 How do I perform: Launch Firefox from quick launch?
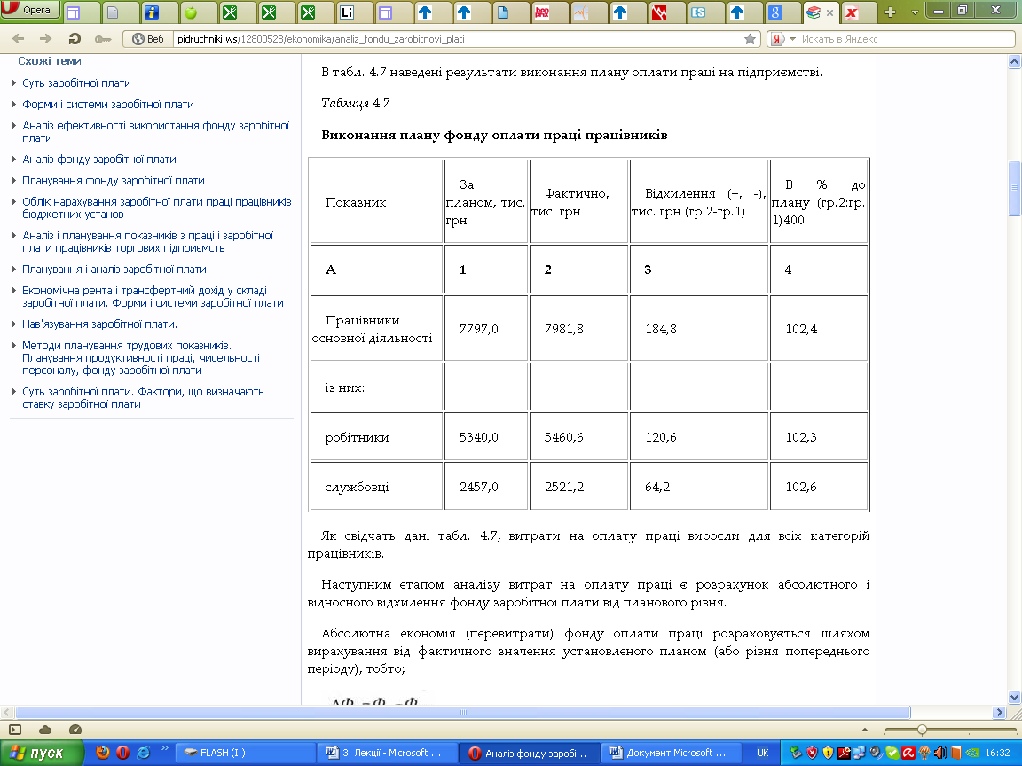[102, 753]
